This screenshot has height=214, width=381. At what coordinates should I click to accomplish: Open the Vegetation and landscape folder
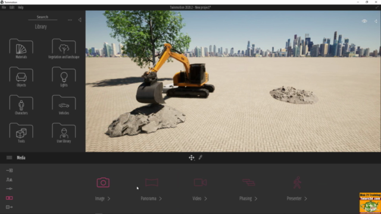64,49
